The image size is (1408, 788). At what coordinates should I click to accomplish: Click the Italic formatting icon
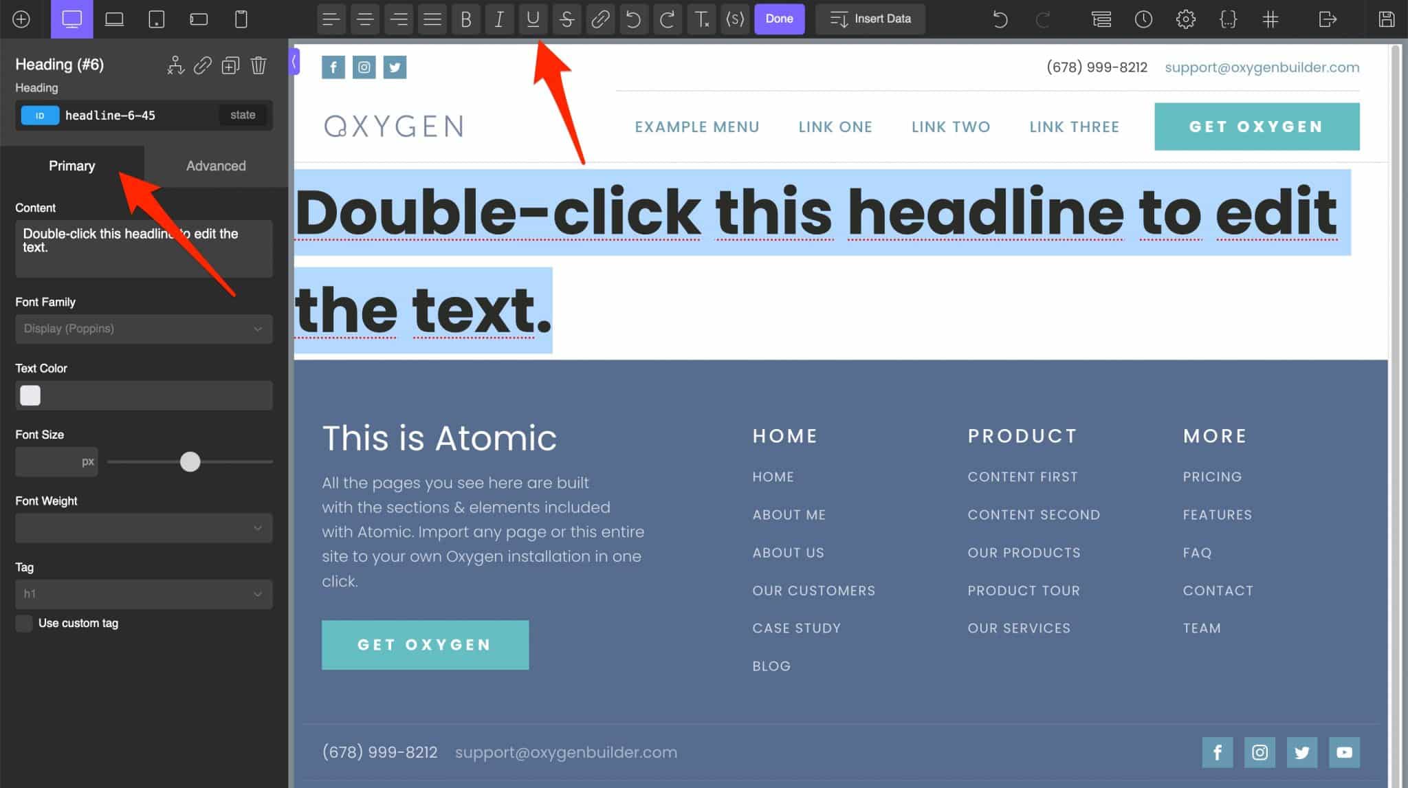[x=499, y=17]
